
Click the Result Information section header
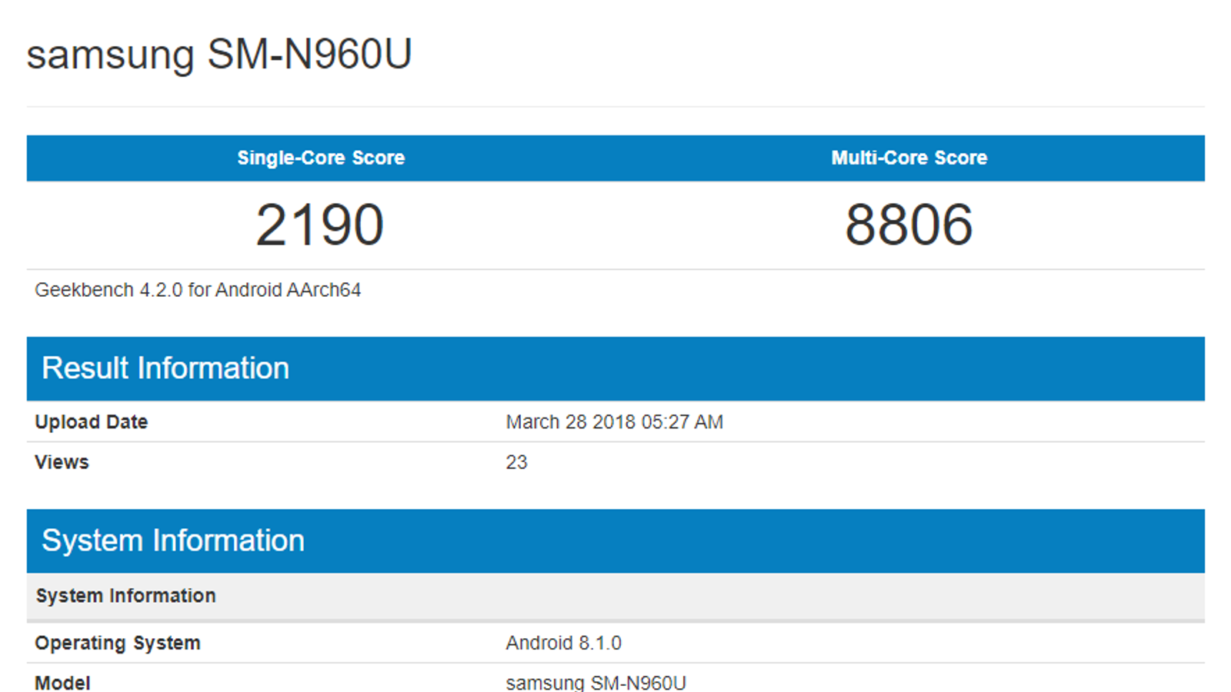pyautogui.click(x=615, y=368)
